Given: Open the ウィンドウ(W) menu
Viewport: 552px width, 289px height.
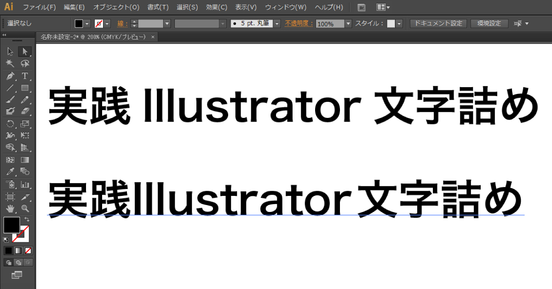Looking at the screenshot, I should tap(285, 7).
